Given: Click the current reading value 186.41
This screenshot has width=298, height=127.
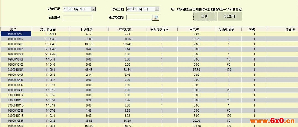Looking at the screenshot, I should coord(128,44).
